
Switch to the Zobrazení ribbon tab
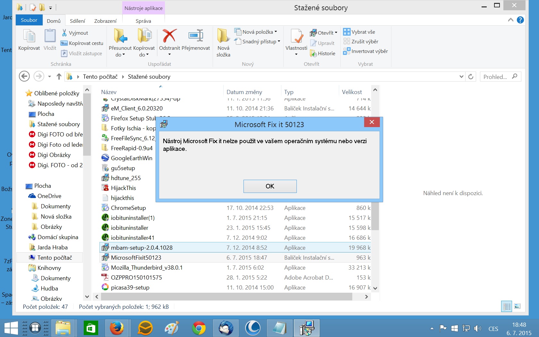tap(105, 21)
